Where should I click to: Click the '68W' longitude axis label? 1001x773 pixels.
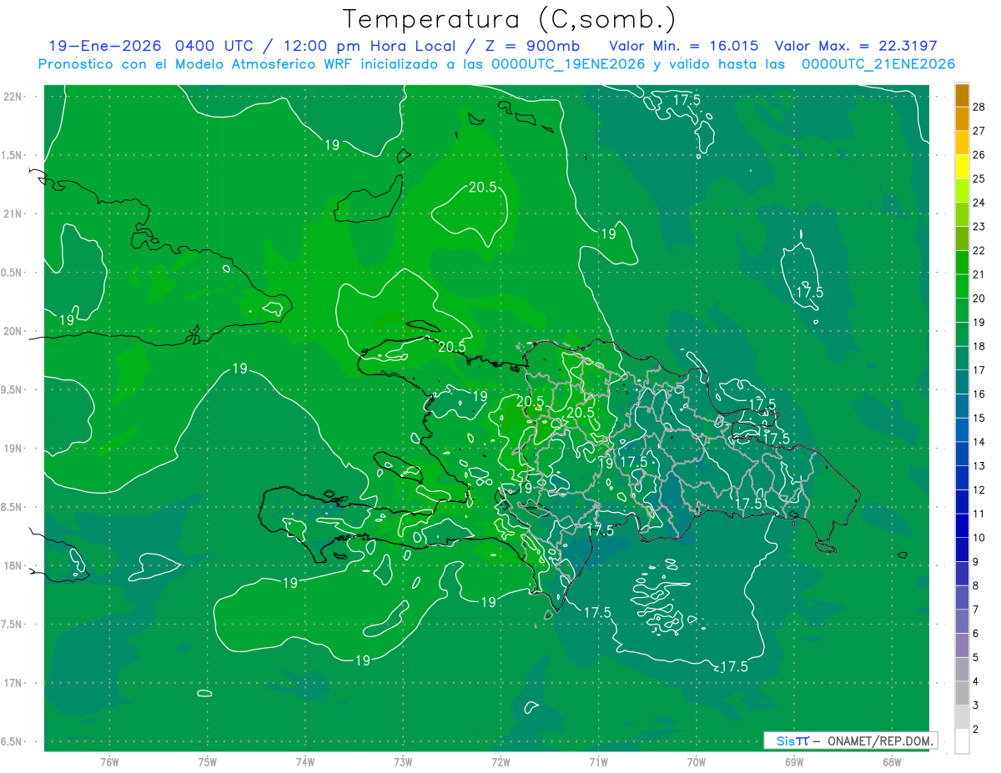(891, 762)
